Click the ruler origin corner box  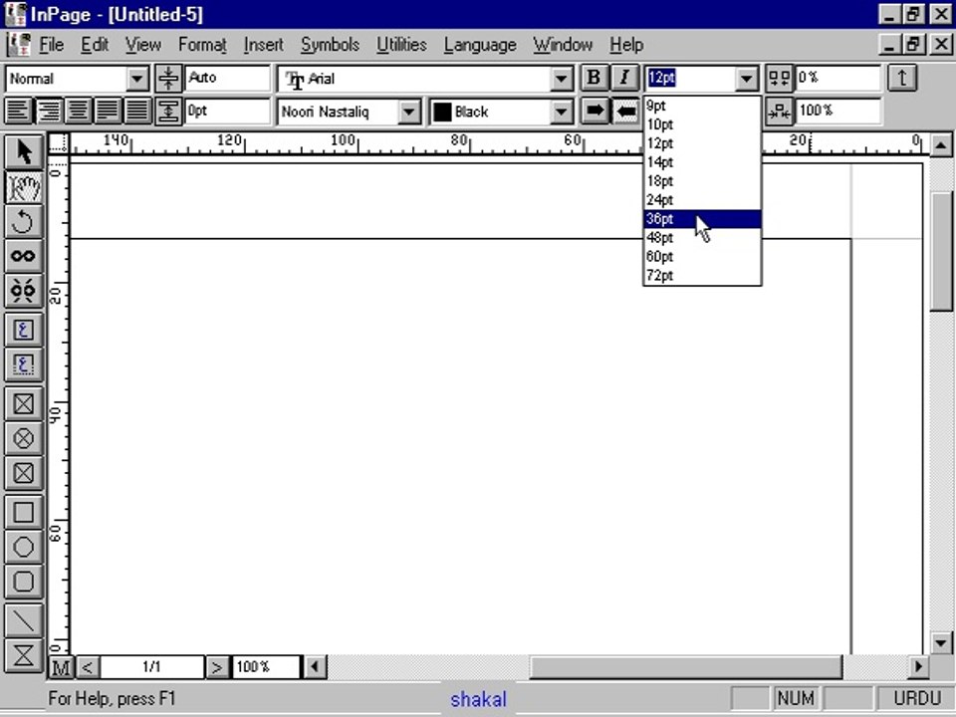59,143
